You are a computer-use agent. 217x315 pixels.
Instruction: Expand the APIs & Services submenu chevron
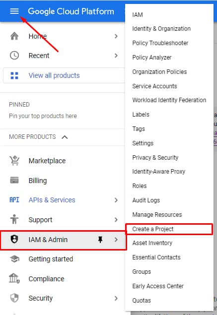[x=116, y=200]
